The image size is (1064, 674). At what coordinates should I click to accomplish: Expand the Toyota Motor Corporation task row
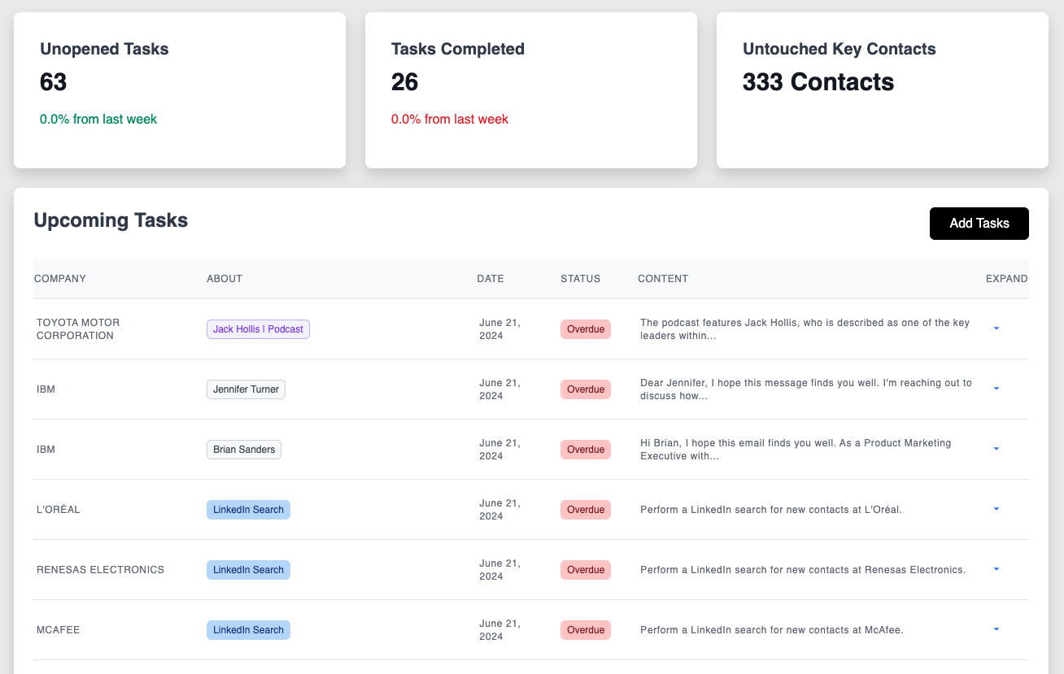pos(996,328)
